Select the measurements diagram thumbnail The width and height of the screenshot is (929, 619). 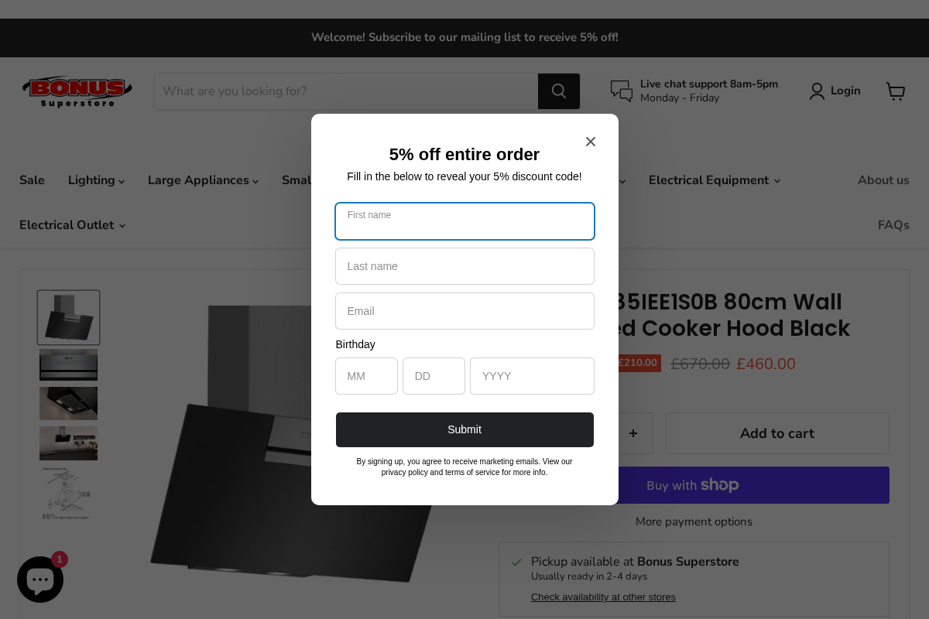68,493
